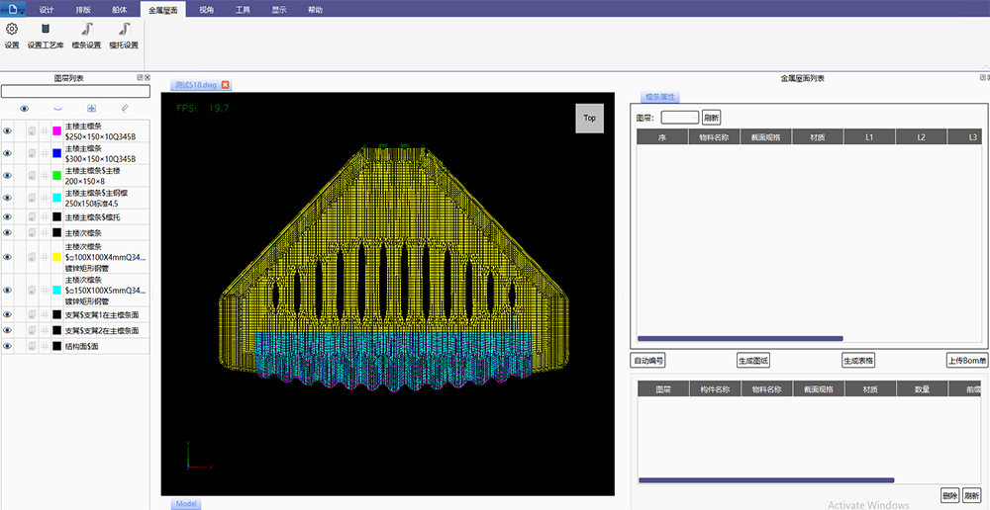Switch to the 排版 ribbon tab
The width and height of the screenshot is (990, 510).
83,10
